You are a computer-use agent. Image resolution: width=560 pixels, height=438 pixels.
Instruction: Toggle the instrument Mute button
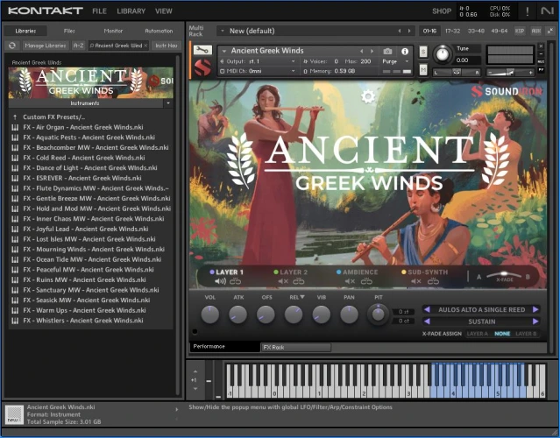tap(423, 67)
